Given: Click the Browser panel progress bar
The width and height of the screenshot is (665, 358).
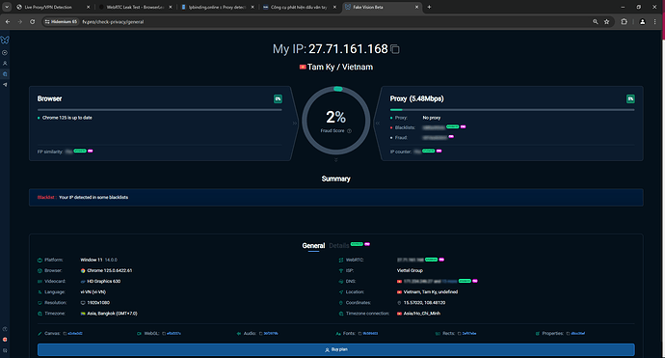Looking at the screenshot, I should 159,110.
